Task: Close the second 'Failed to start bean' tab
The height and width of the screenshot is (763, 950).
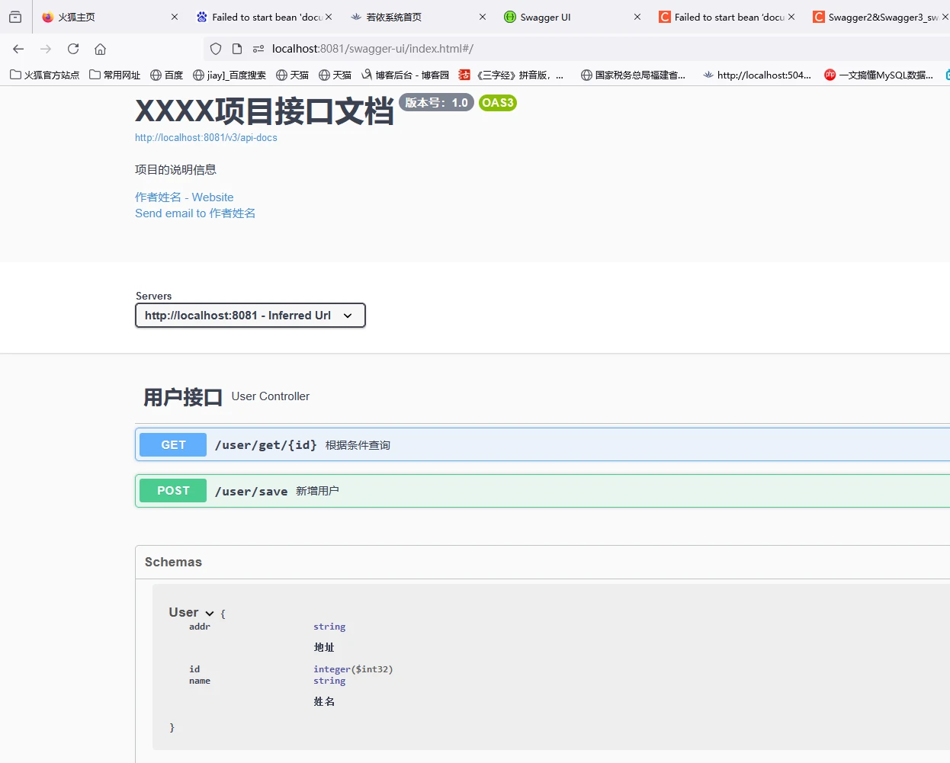Action: click(x=791, y=17)
